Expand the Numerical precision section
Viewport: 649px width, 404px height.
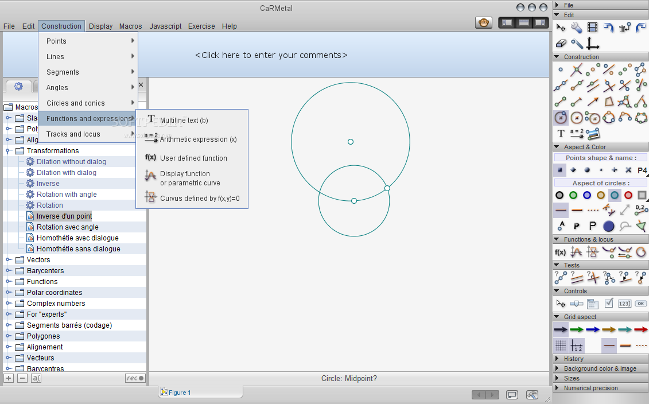[x=601, y=388]
